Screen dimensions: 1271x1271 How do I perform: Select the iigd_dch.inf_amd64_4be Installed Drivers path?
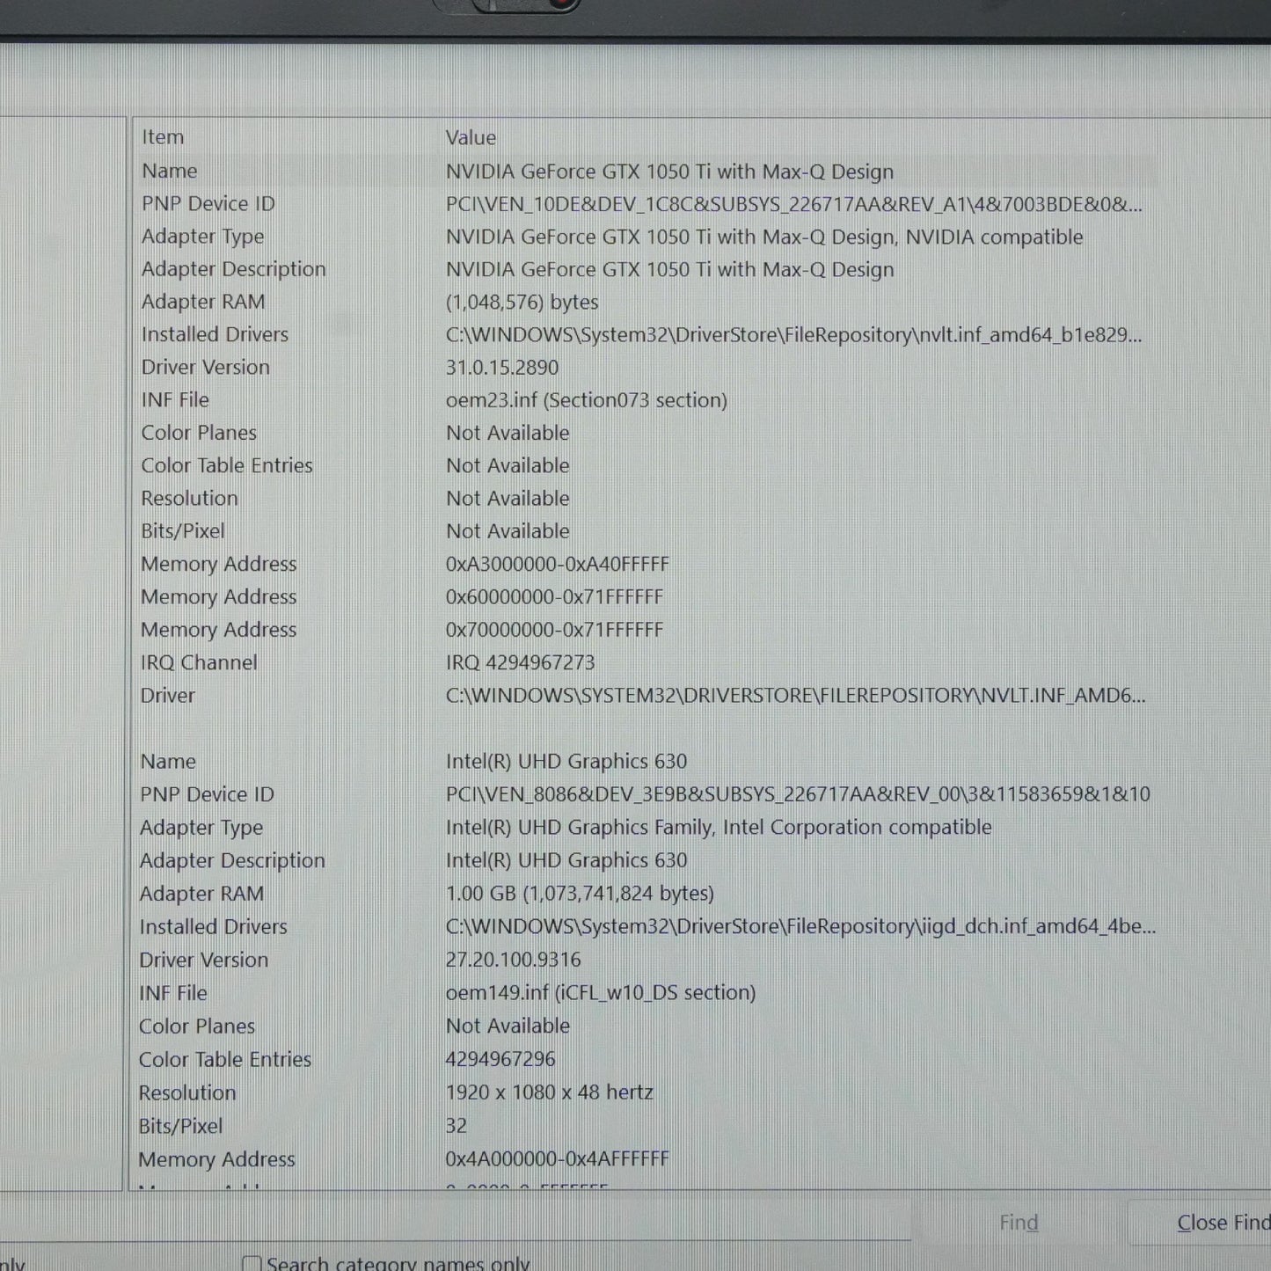pos(800,926)
